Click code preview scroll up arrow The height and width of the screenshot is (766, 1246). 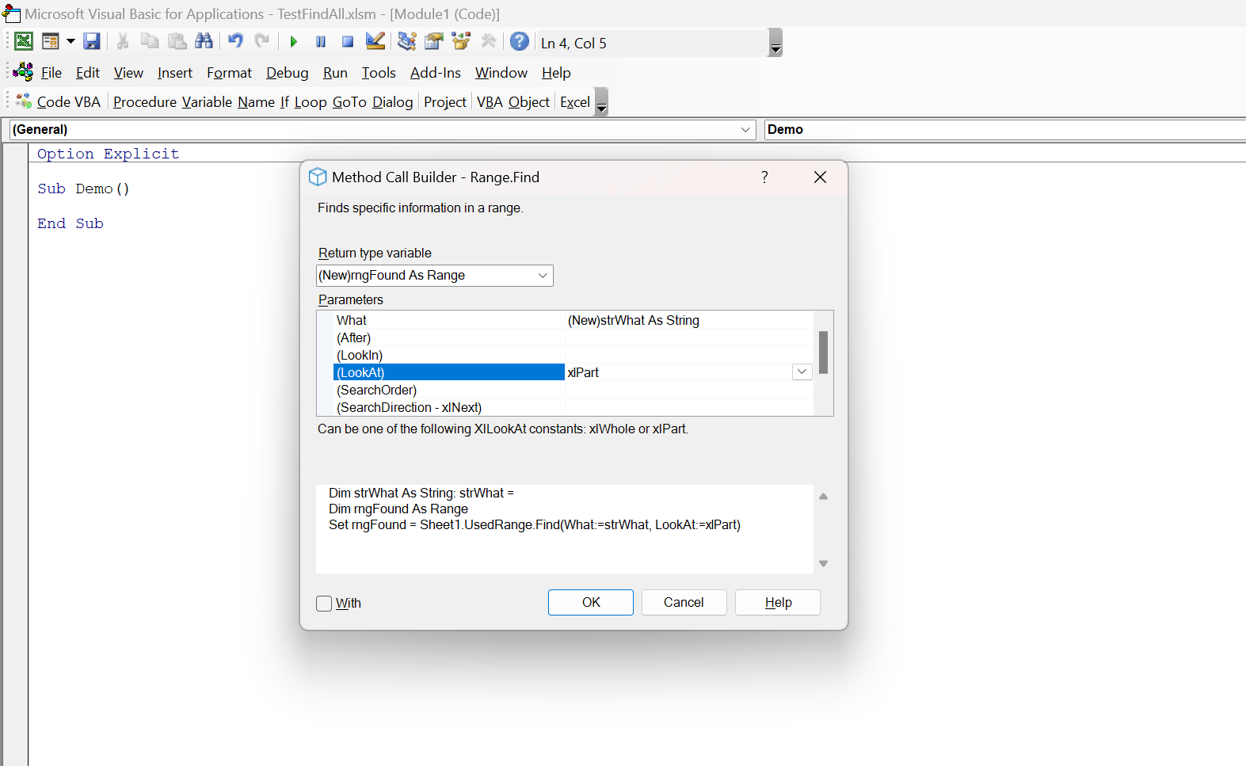(x=823, y=497)
